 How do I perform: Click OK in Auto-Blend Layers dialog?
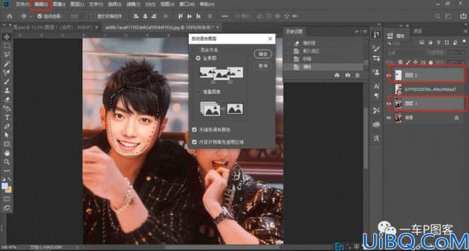[263, 54]
